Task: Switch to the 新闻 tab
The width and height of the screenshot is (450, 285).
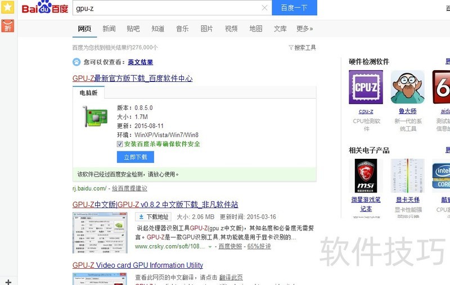Action: pyautogui.click(x=109, y=29)
